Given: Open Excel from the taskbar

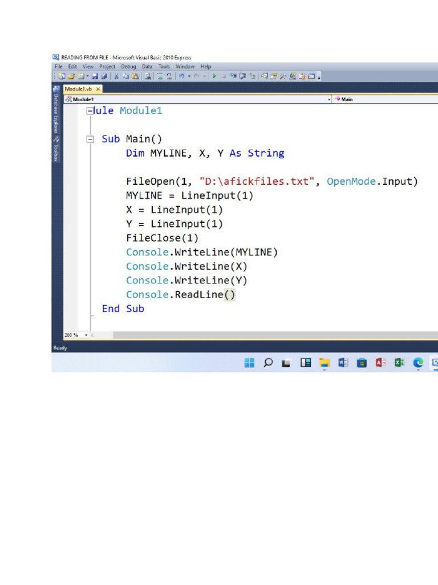Looking at the screenshot, I should tap(399, 362).
